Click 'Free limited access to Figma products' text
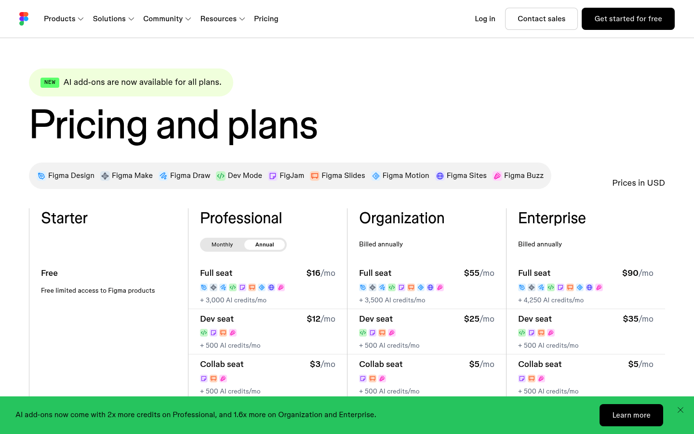This screenshot has width=694, height=434. pyautogui.click(x=98, y=290)
